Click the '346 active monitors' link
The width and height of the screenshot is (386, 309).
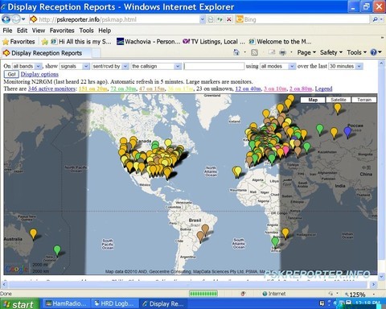[51, 89]
